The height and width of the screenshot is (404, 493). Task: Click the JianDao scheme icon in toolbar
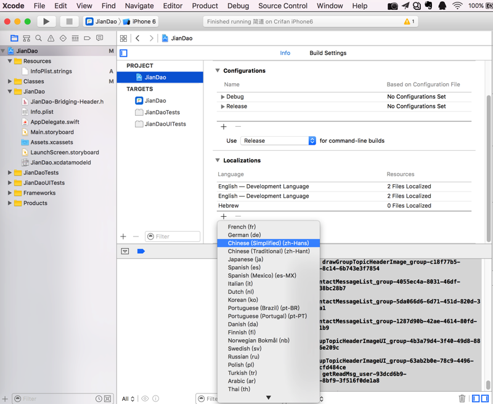[x=89, y=22]
